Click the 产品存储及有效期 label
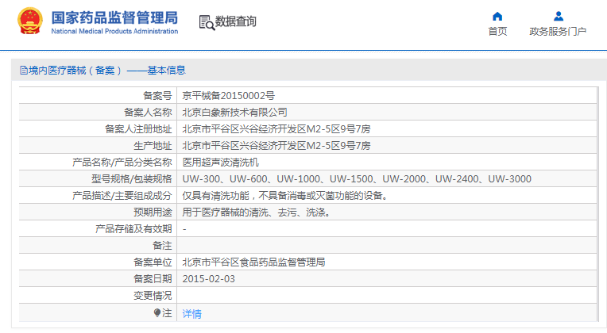Image resolution: width=607 pixels, height=333 pixels. [133, 228]
